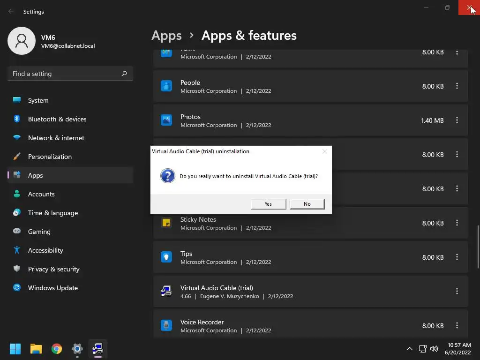Screen dimensions: 480x360
Task: Open File Explorer from taskbar
Action: 36,349
